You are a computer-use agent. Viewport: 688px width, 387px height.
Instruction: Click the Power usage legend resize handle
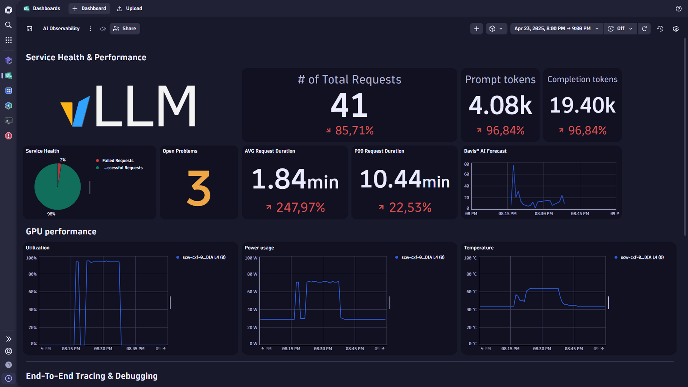click(389, 302)
